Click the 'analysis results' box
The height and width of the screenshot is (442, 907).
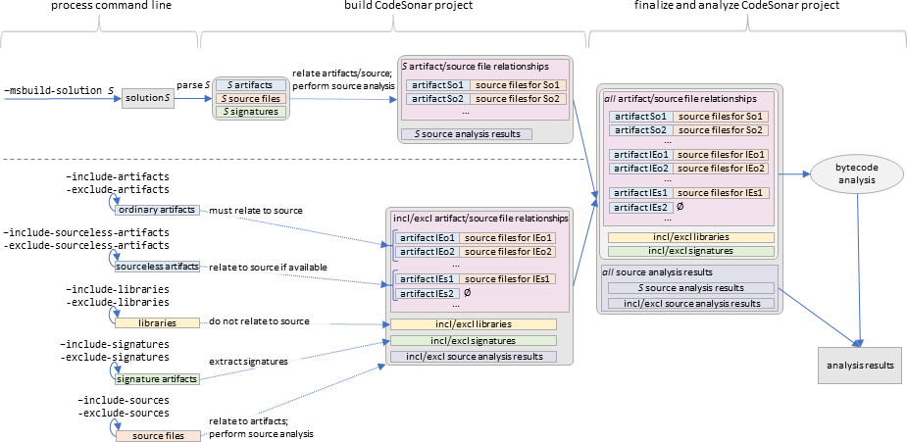tap(860, 366)
